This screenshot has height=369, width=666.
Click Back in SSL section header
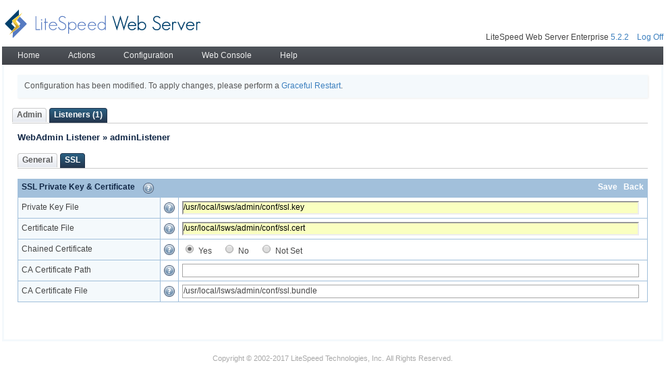coord(634,187)
